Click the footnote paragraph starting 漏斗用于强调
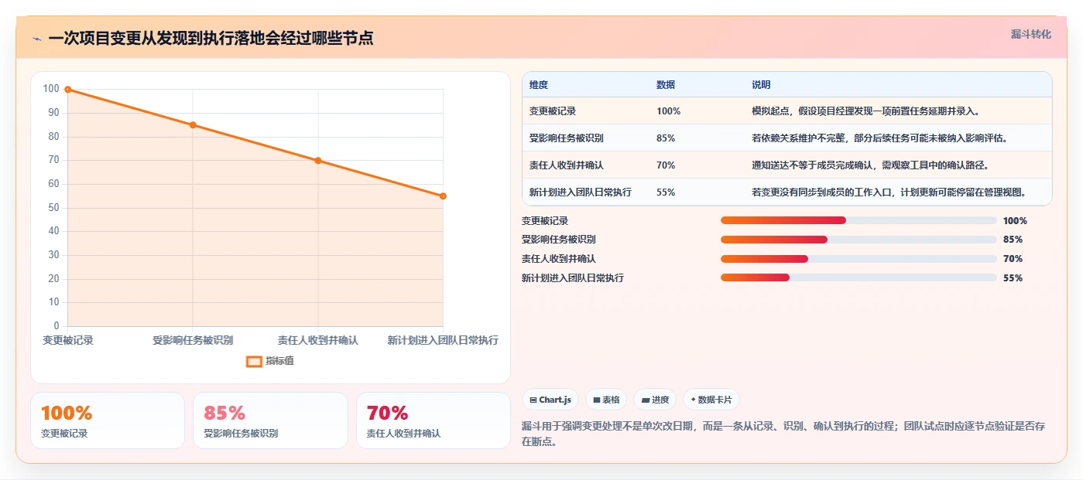Image resolution: width=1083 pixels, height=480 pixels. pyautogui.click(x=784, y=434)
